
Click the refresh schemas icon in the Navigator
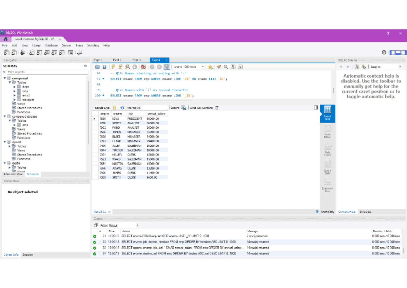pyautogui.click(x=85, y=66)
